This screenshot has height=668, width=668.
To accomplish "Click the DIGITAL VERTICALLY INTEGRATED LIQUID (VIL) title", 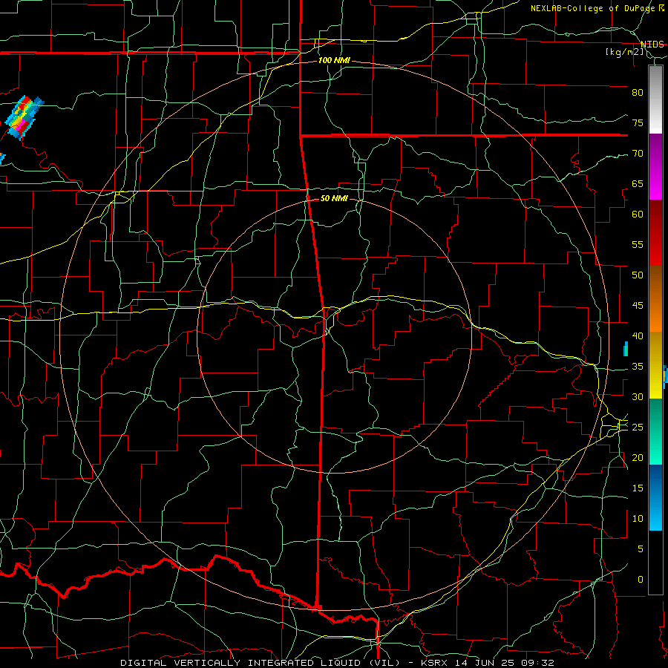I will coord(261,663).
